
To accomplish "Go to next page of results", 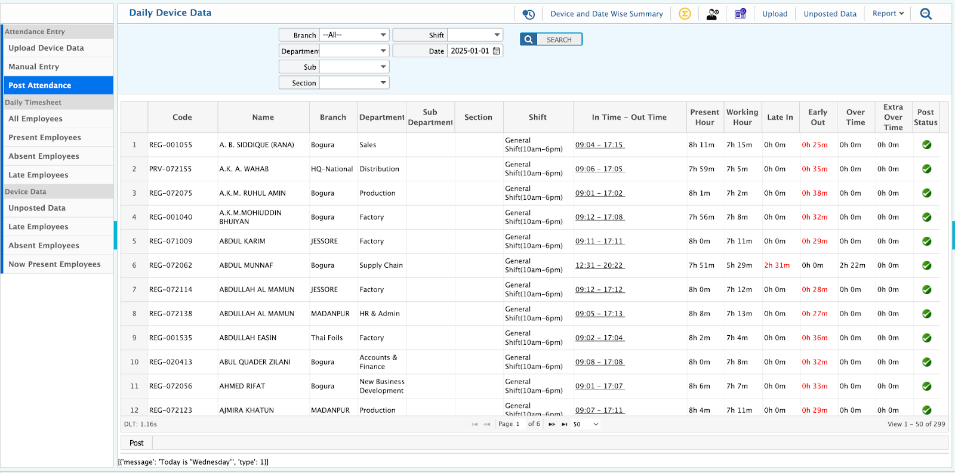I will (x=552, y=424).
